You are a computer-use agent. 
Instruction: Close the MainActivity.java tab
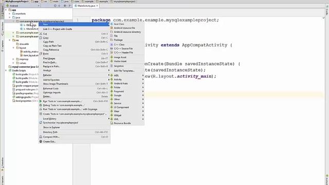(97, 6)
